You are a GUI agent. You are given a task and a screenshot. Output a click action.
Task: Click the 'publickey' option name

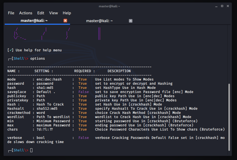click(17, 96)
